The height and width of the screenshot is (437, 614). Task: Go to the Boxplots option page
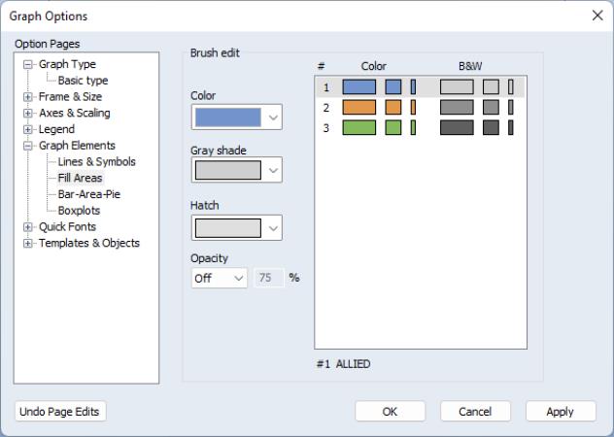coord(79,211)
